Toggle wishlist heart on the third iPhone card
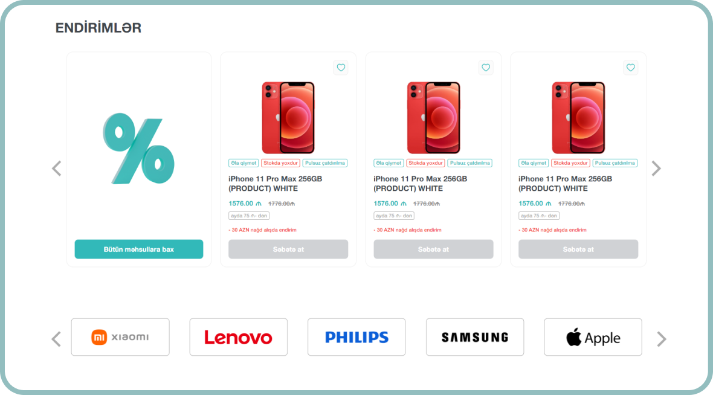 [631, 68]
